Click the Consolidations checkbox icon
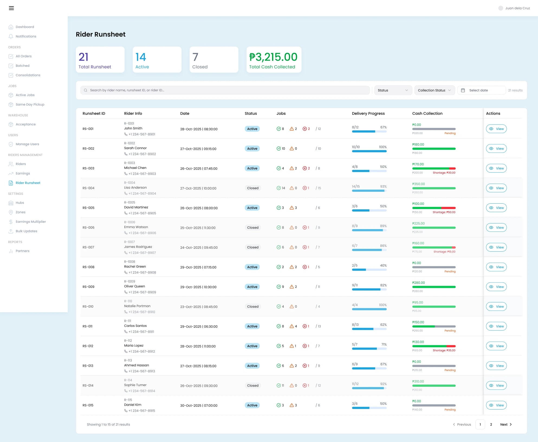The height and width of the screenshot is (442, 538). (x=11, y=75)
